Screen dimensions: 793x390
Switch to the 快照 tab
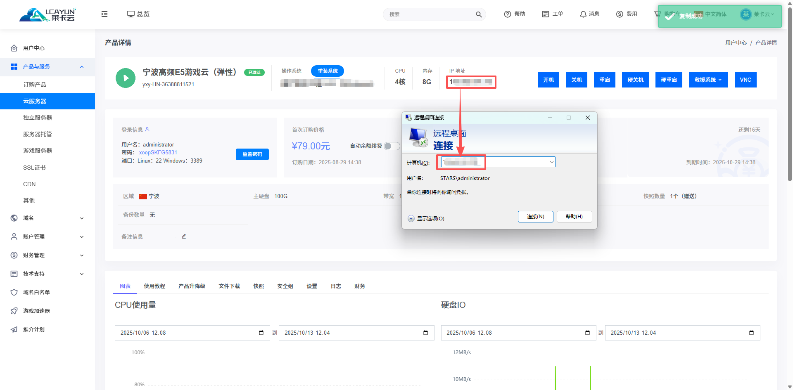pyautogui.click(x=259, y=286)
